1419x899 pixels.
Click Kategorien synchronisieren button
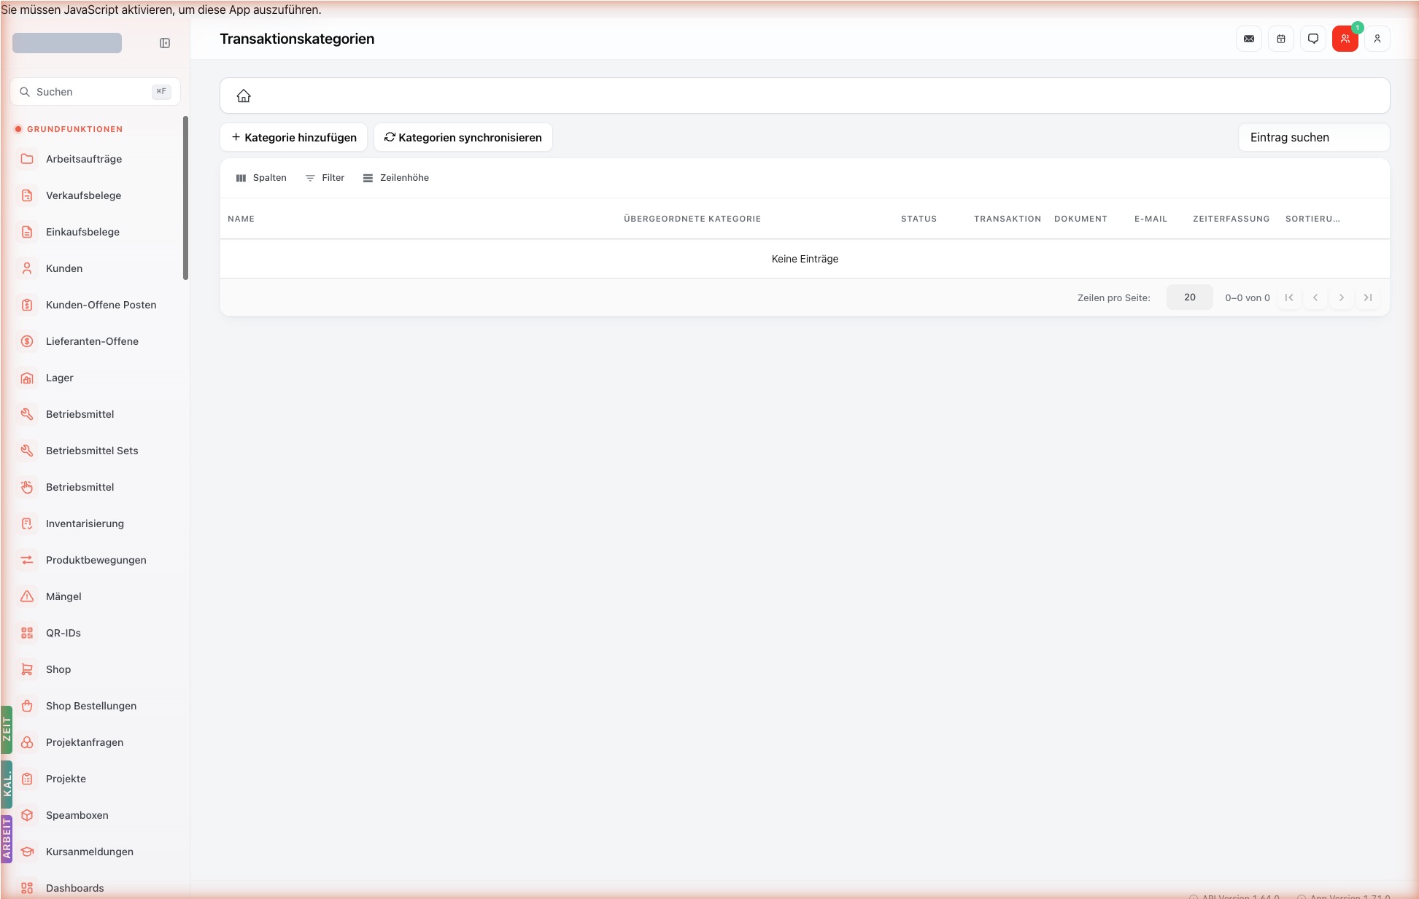(x=463, y=137)
